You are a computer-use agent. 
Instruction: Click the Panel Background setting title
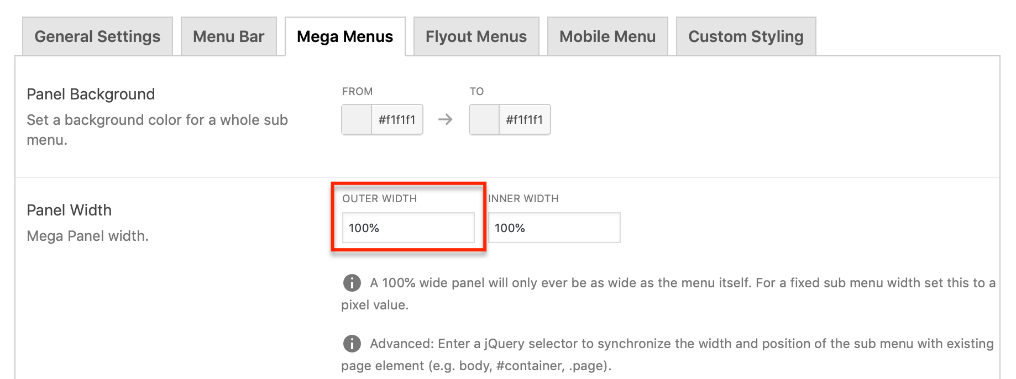tap(91, 94)
